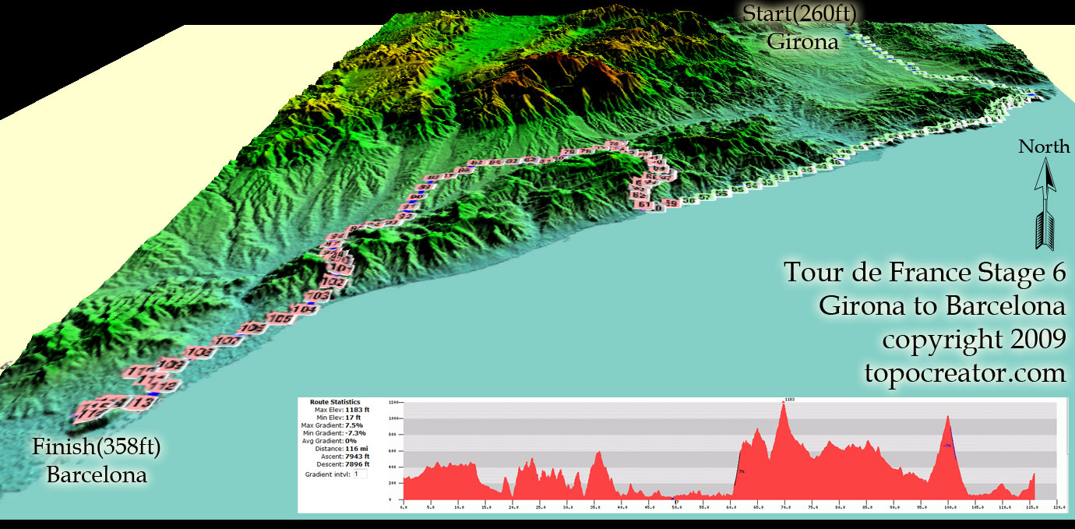This screenshot has width=1075, height=529.
Task: Select the Ascent value "7943 ft"
Action: click(358, 457)
